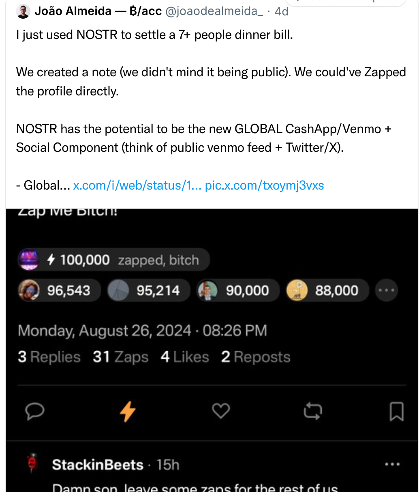Image resolution: width=419 pixels, height=492 pixels.
Task: Bookmark the note with bookmark icon
Action: coord(396,411)
